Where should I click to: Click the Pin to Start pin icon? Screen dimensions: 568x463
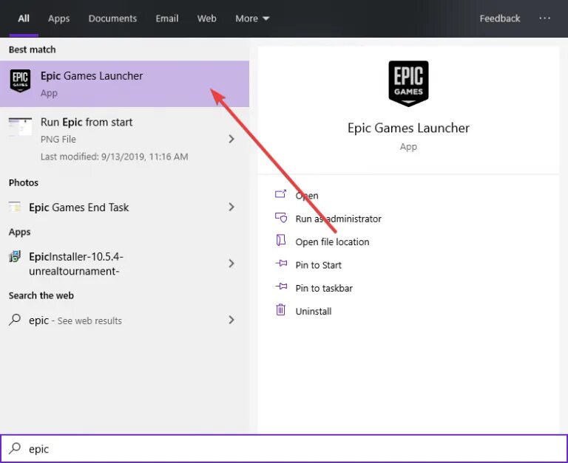281,264
